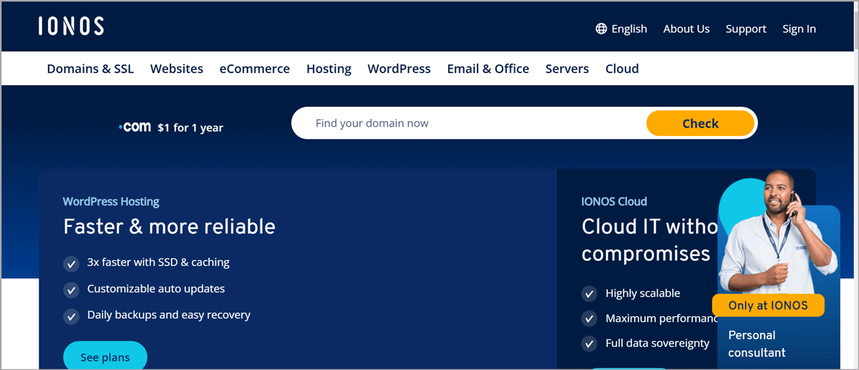Click the 'See plans' button
859x370 pixels.
(x=105, y=356)
